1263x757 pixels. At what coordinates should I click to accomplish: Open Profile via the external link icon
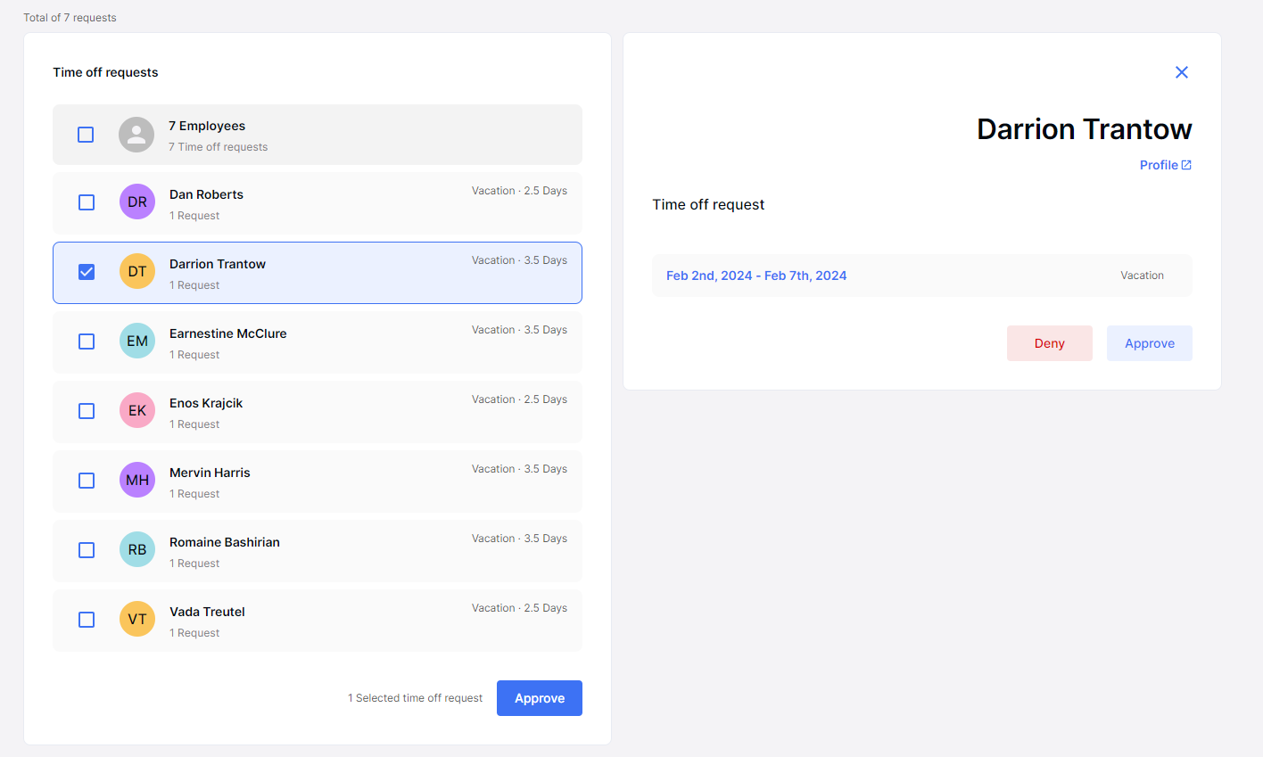pyautogui.click(x=1189, y=164)
